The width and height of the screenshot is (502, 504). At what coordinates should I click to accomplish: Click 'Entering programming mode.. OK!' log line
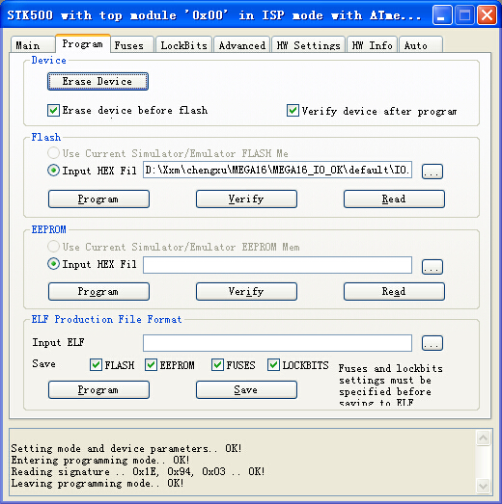(x=100, y=460)
